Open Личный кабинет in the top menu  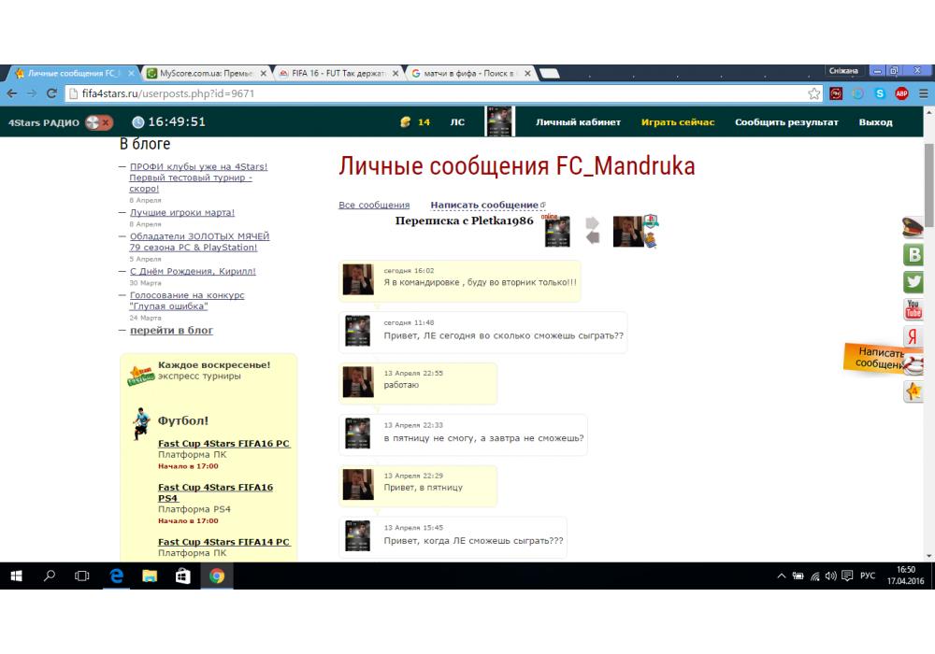coord(578,122)
